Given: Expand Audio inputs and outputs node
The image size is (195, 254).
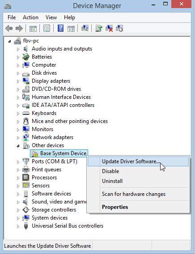Looking at the screenshot, I should pos(18,49).
